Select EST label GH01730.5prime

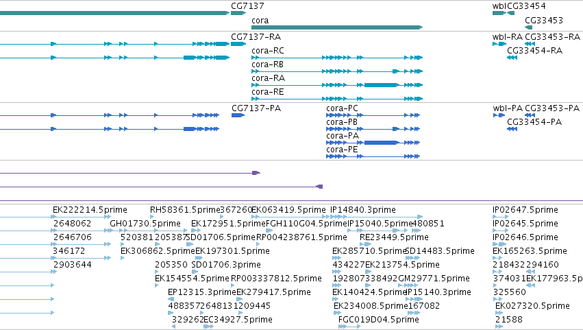tap(145, 224)
